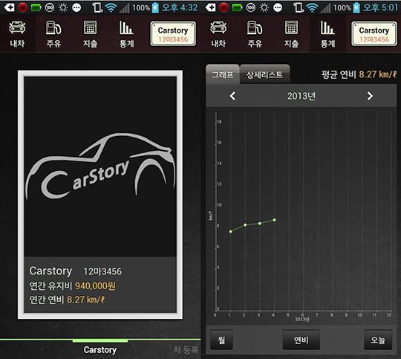Tap phone rotation icon in left status bar

(x=97, y=7)
